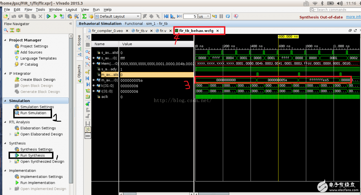The width and height of the screenshot is (361, 195).
Task: Click the yellow 600.000 ns cursor marker
Action: (x=288, y=37)
